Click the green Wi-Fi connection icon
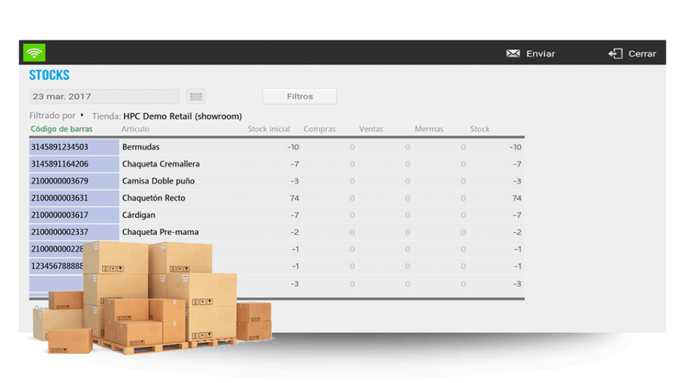Viewport: 682px width, 383px height. click(x=34, y=53)
